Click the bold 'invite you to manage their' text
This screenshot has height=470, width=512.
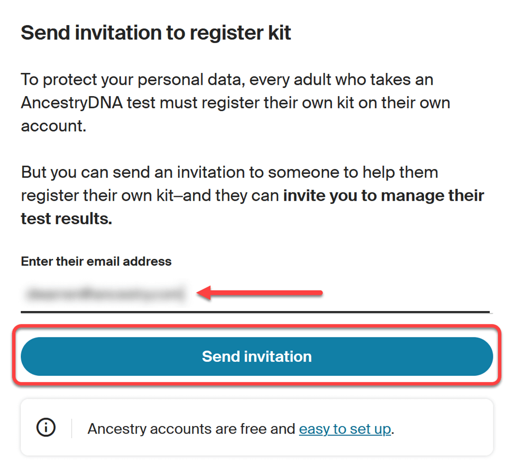384,195
